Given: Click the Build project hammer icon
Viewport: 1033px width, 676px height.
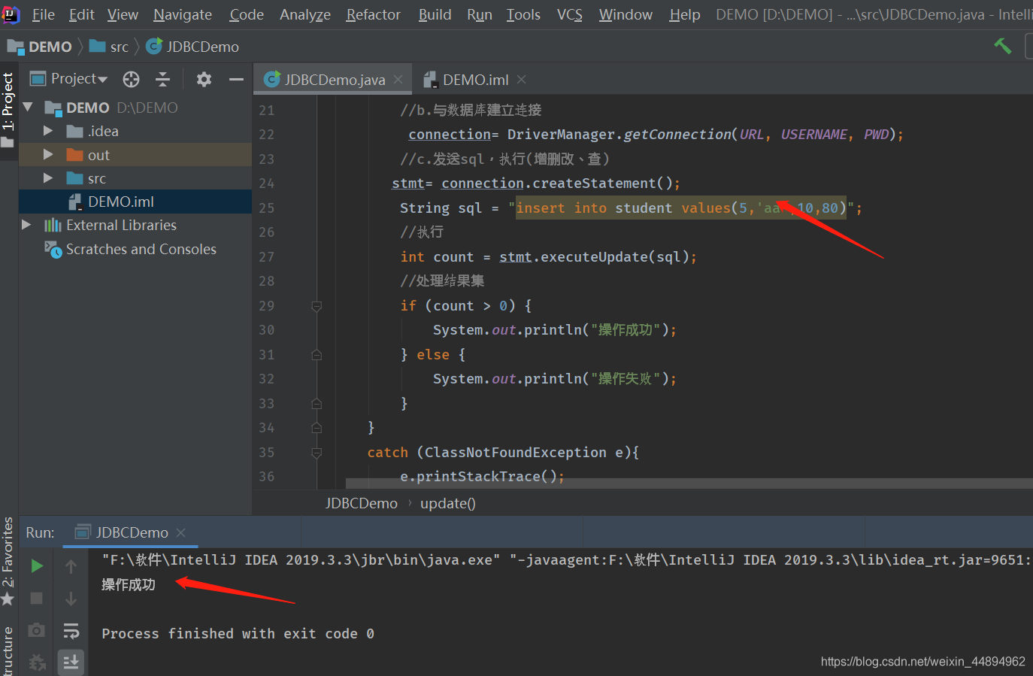Looking at the screenshot, I should coord(1003,46).
